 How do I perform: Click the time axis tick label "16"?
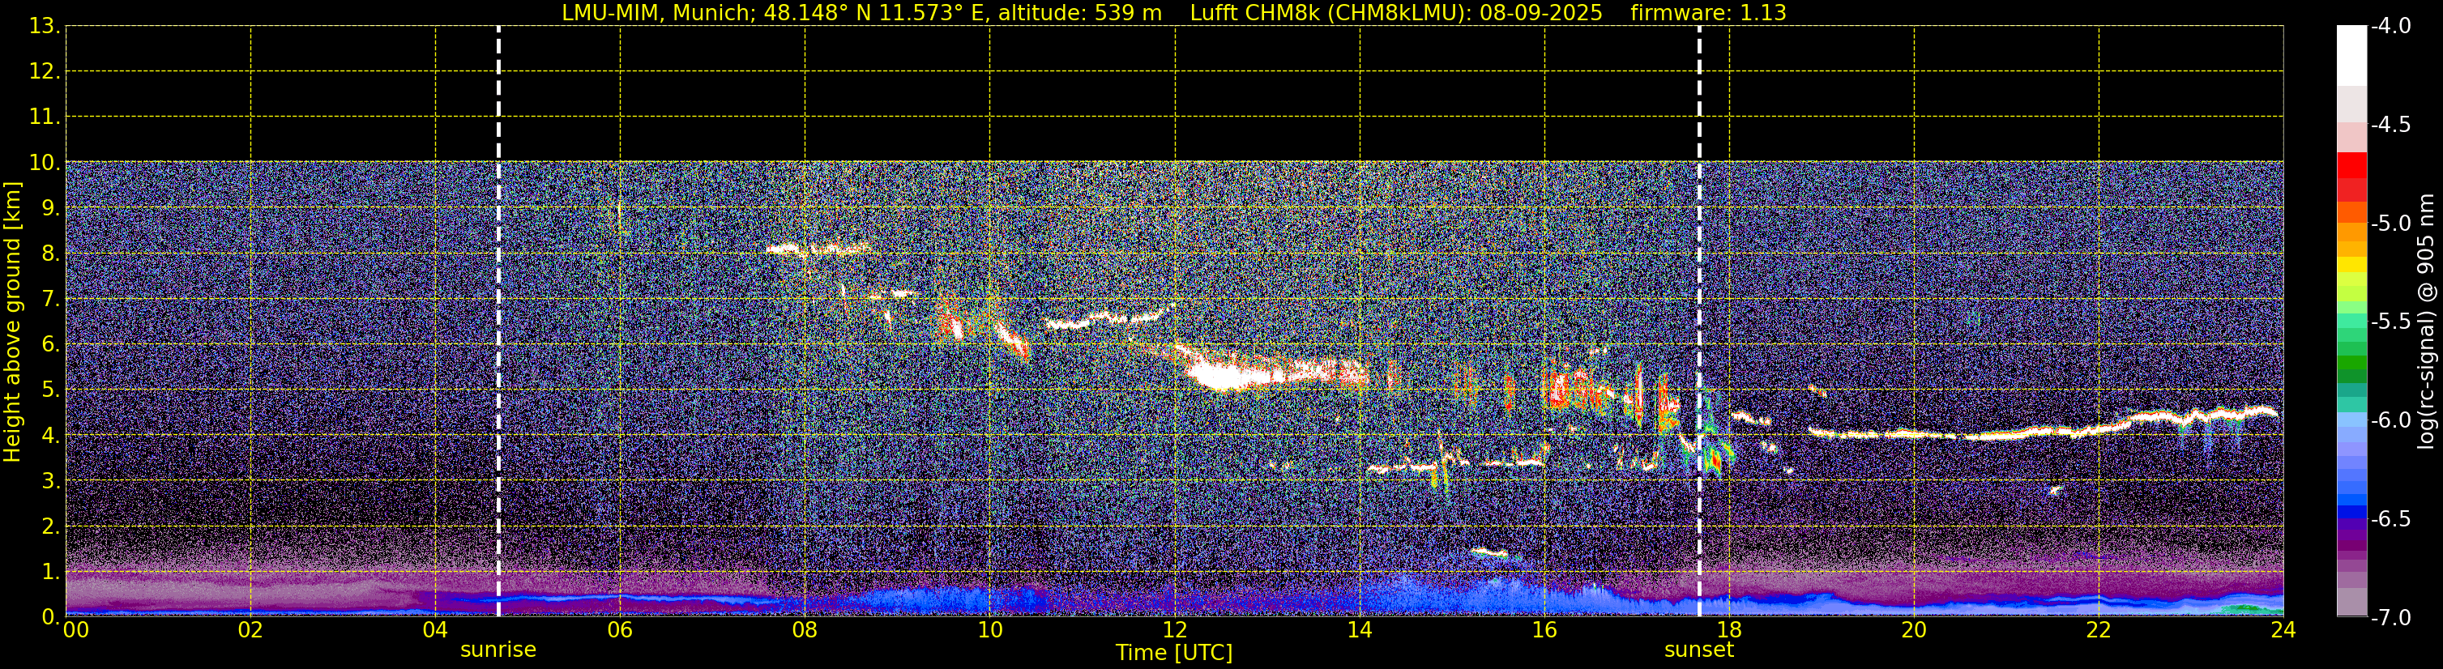click(1545, 630)
